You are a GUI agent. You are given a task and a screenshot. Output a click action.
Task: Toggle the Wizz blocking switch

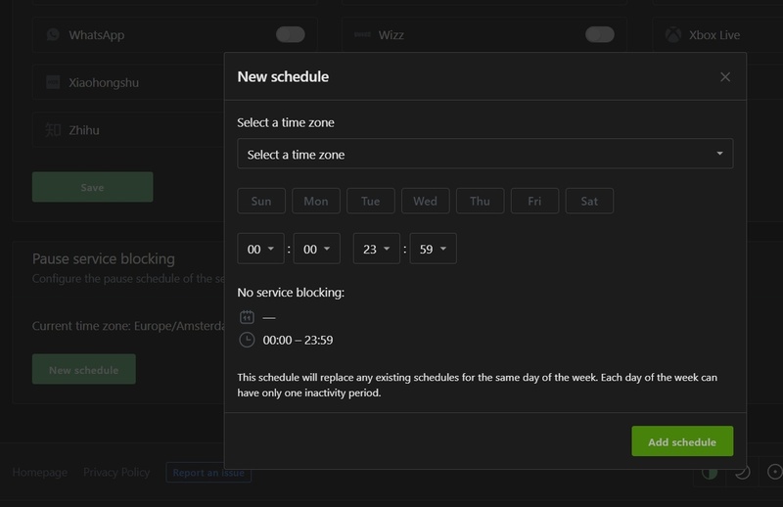click(x=599, y=35)
